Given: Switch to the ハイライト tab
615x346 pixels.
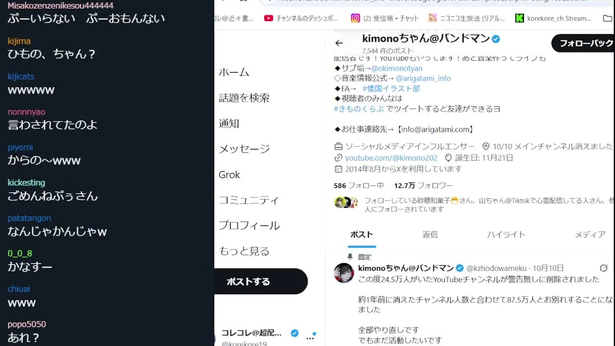Looking at the screenshot, I should (x=506, y=235).
